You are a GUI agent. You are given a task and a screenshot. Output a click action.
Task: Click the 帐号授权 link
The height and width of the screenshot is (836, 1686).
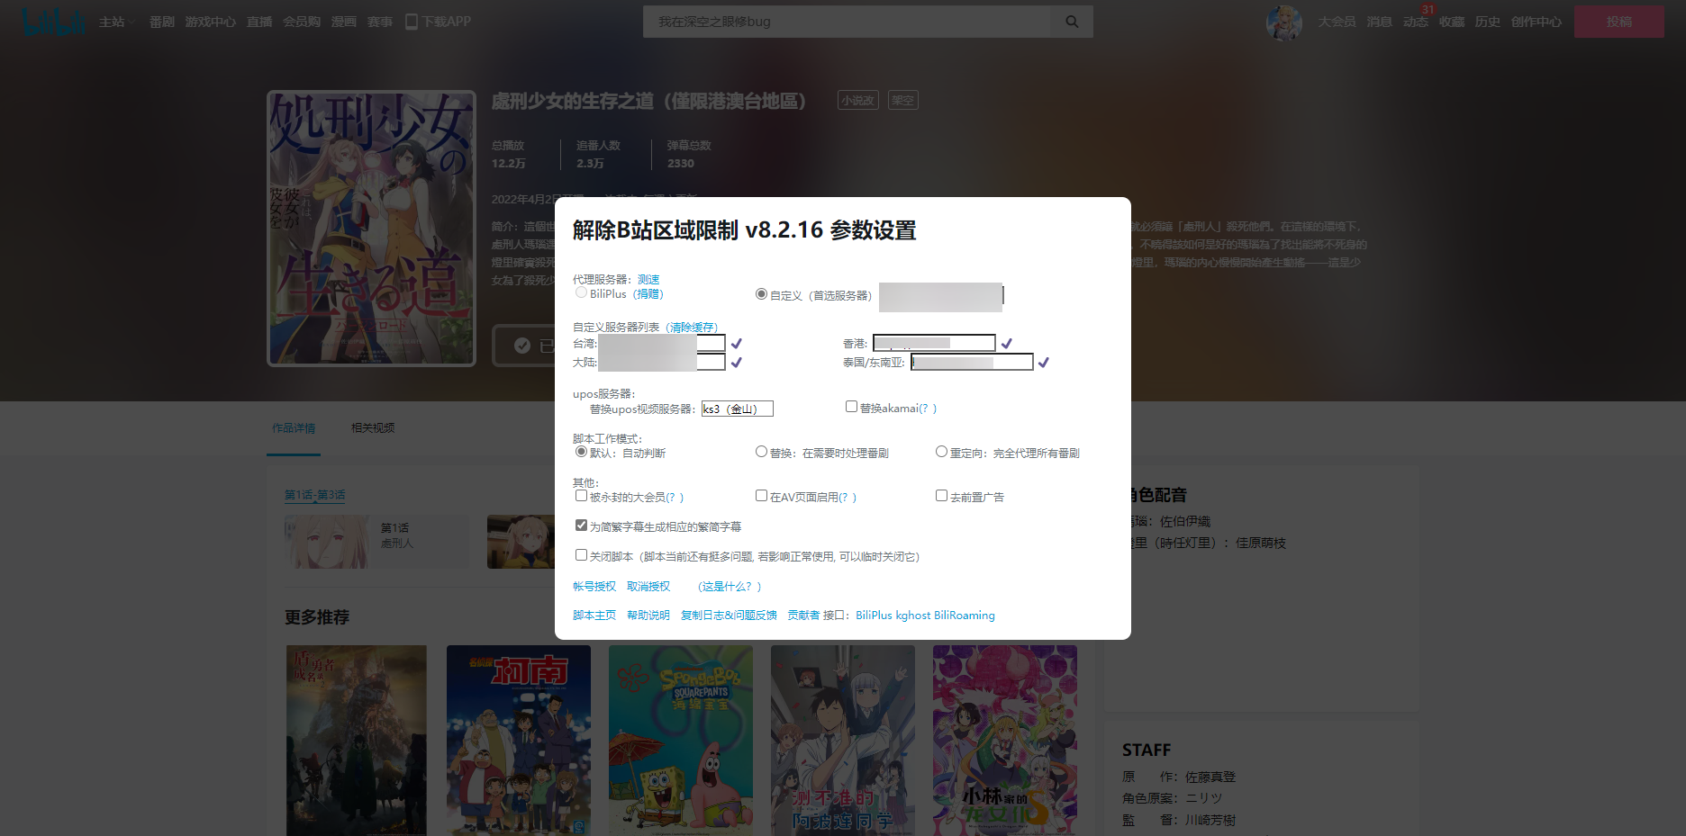pos(594,587)
